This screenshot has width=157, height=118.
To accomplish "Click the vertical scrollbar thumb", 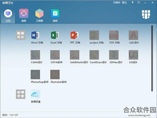I will pos(152,58).
